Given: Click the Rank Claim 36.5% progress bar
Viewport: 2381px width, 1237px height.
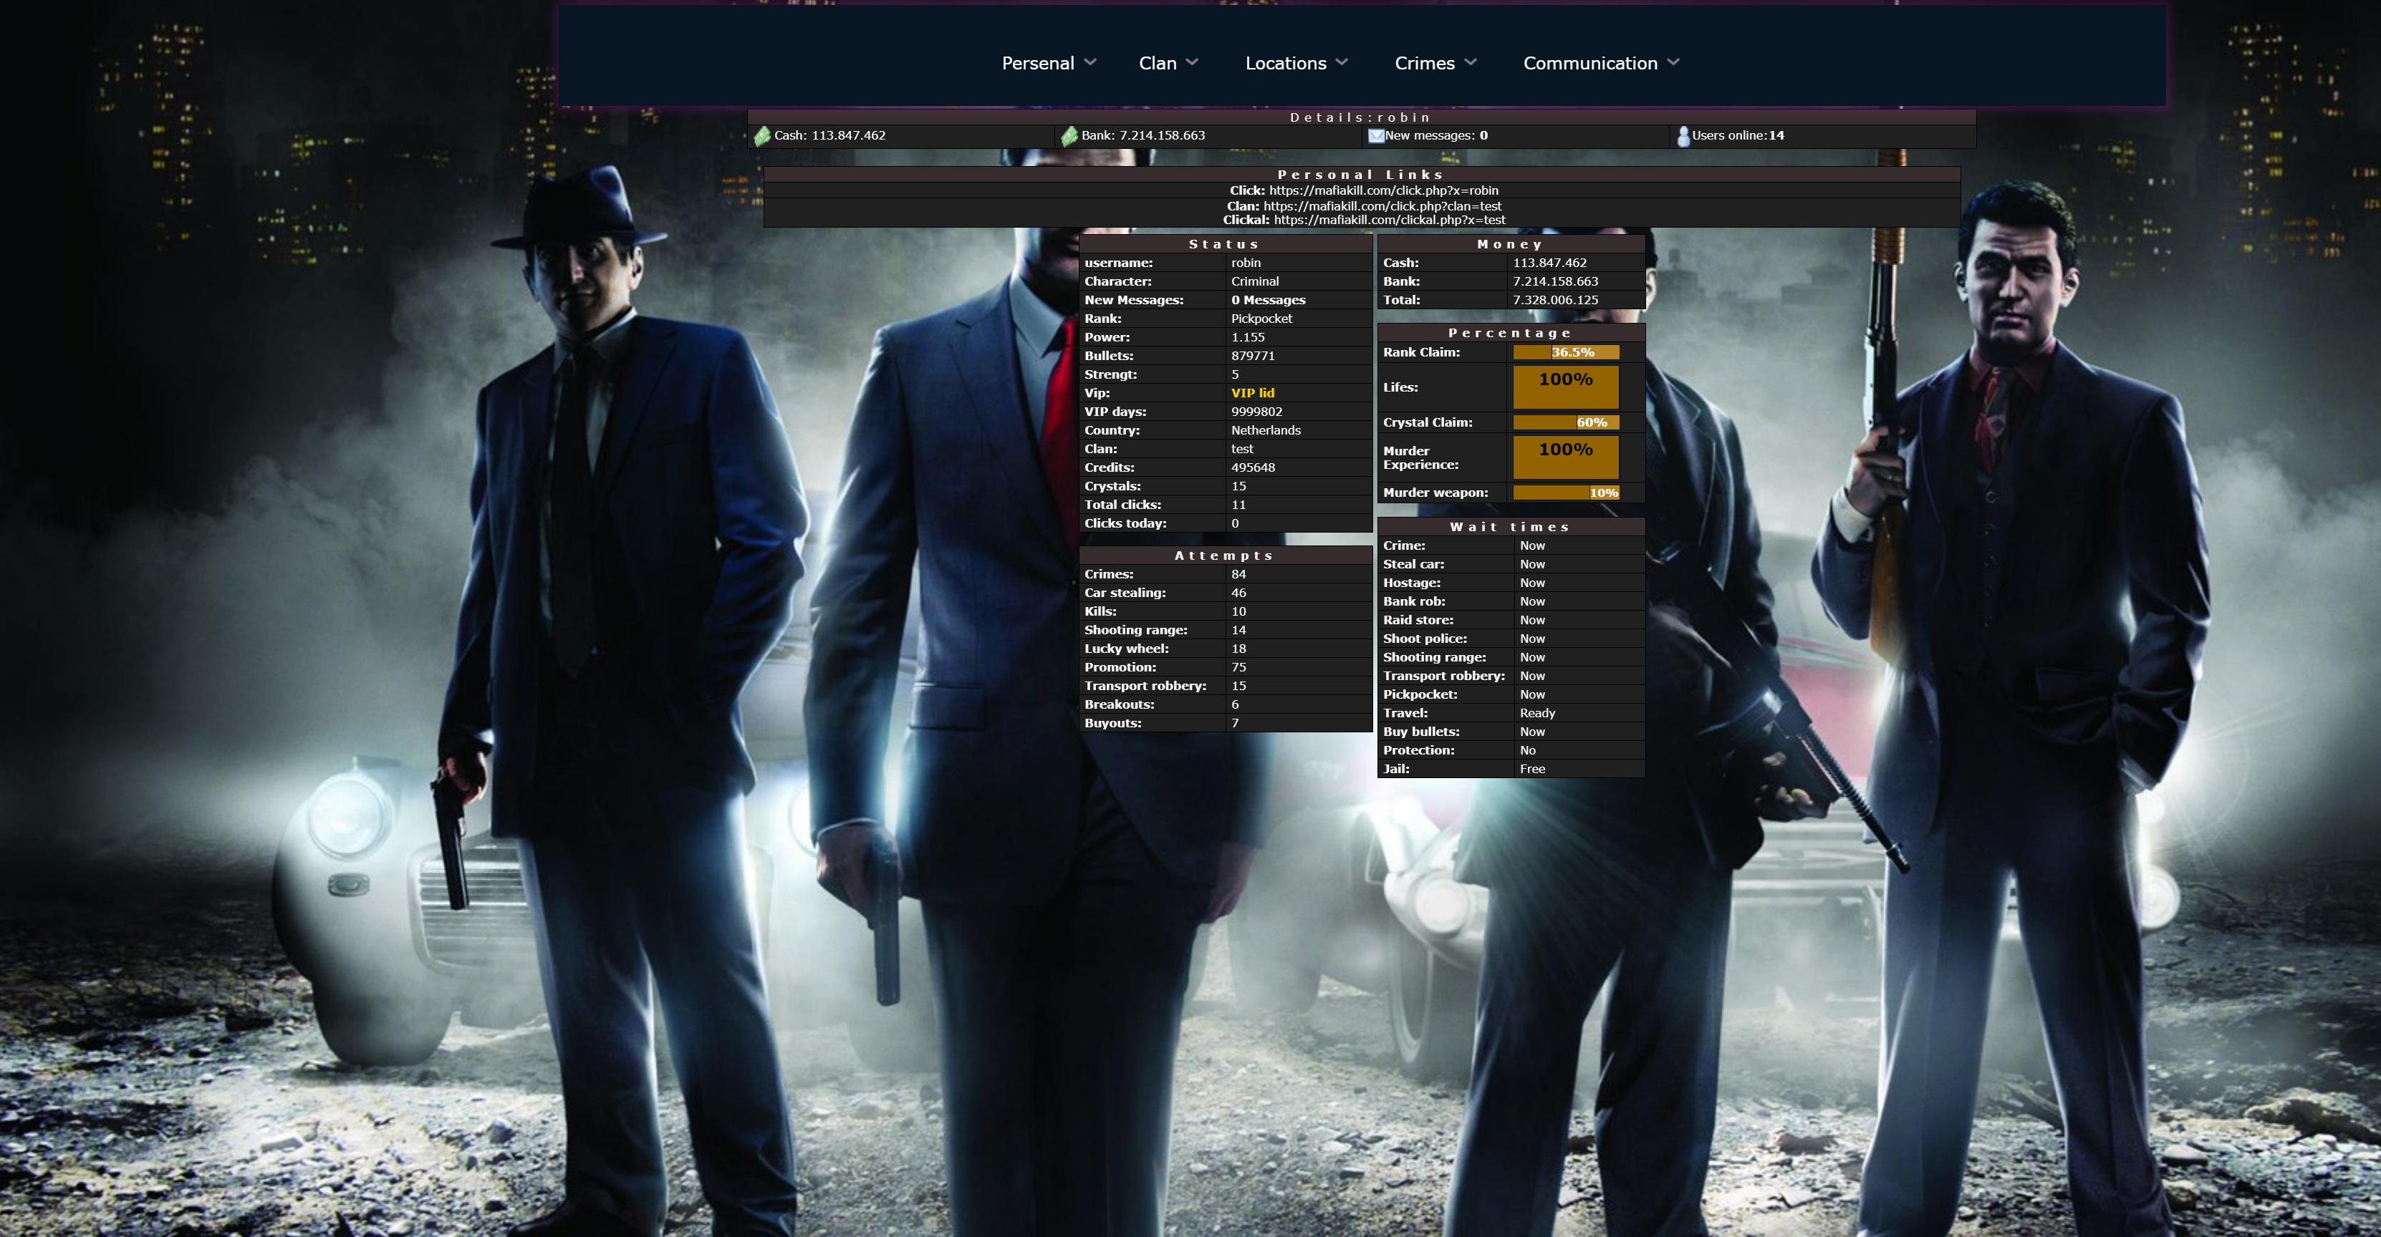Looking at the screenshot, I should [1565, 352].
